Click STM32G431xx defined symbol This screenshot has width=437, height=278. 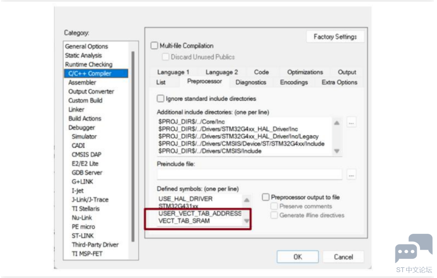(178, 206)
